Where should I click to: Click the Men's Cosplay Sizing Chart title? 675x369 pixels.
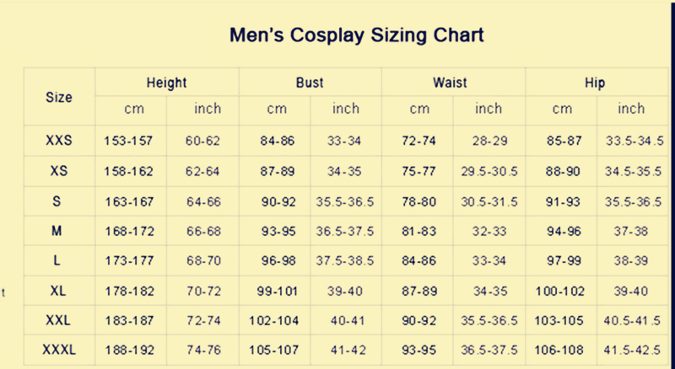[356, 35]
